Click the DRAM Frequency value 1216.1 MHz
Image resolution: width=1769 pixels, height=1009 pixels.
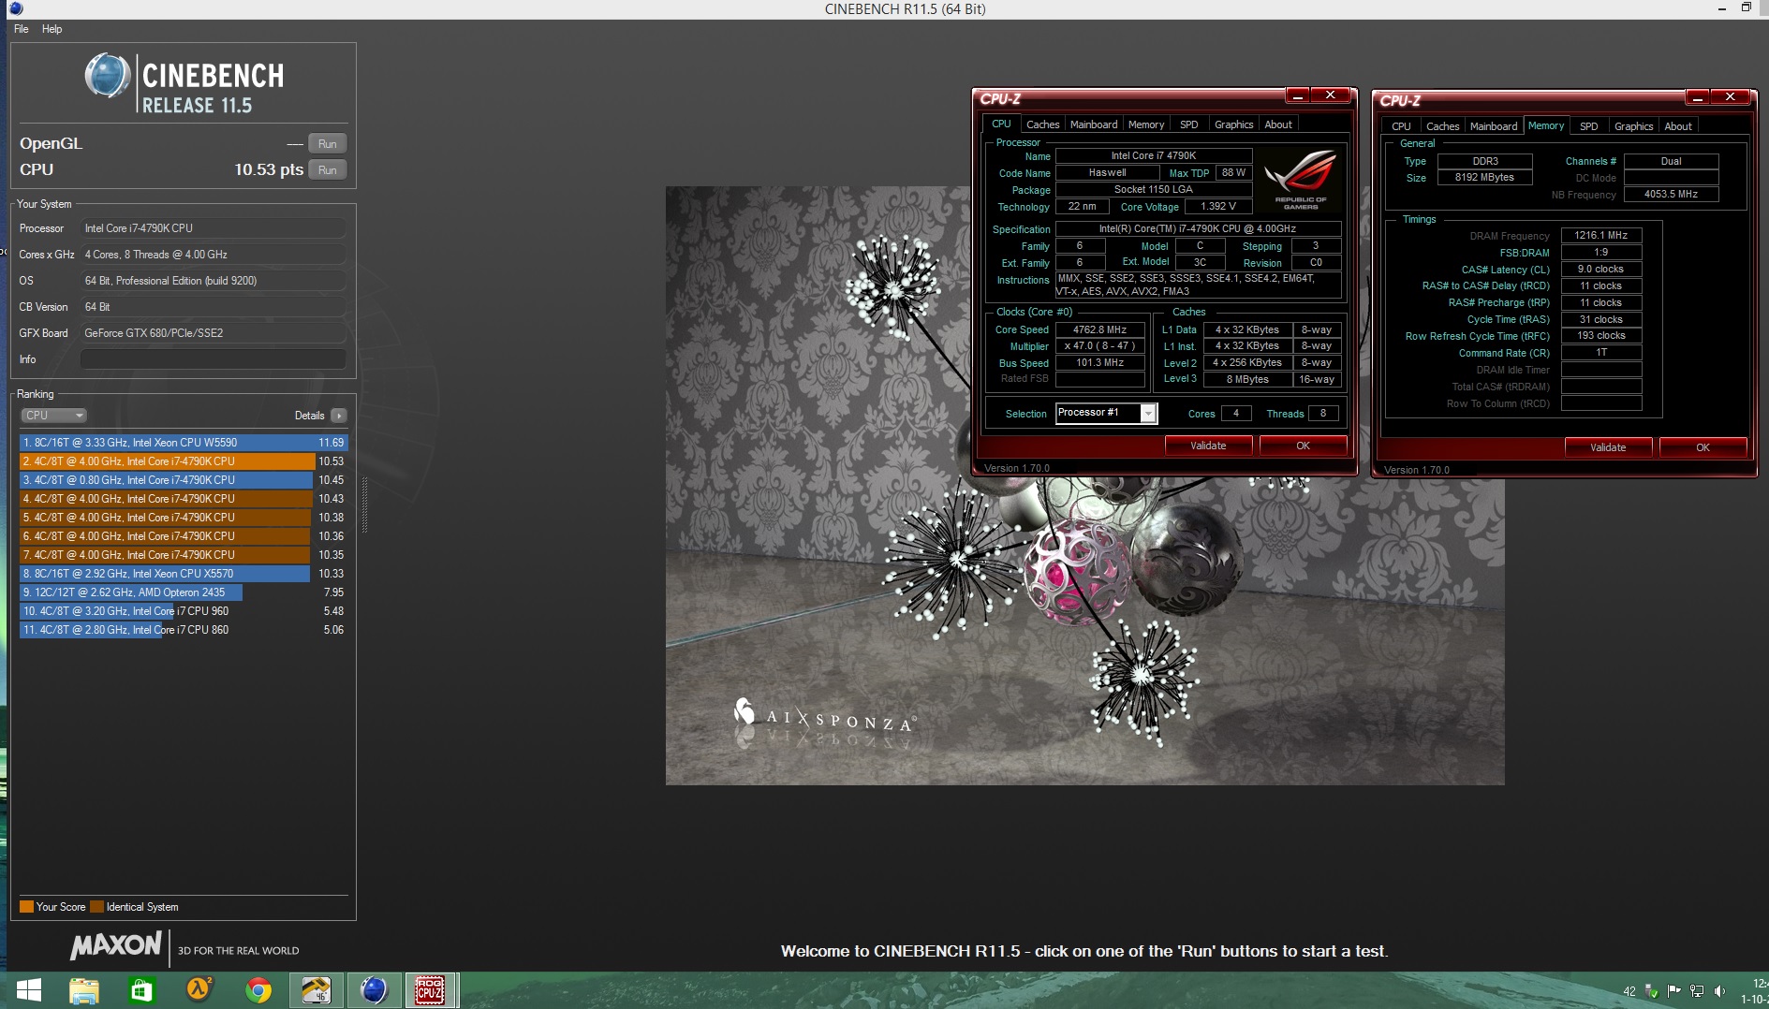pyautogui.click(x=1600, y=235)
